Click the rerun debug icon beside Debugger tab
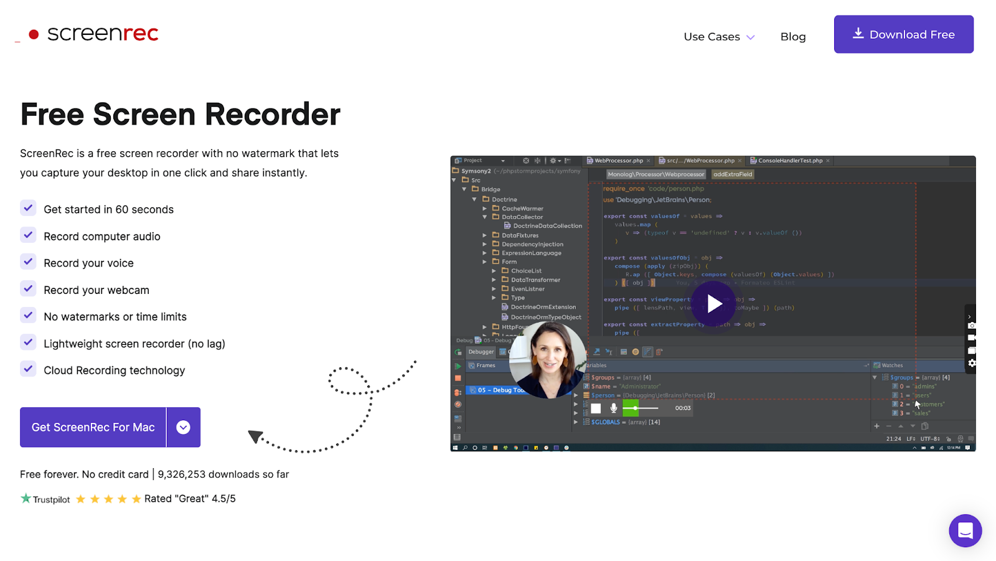Screen dimensions: 996x561 [458, 352]
